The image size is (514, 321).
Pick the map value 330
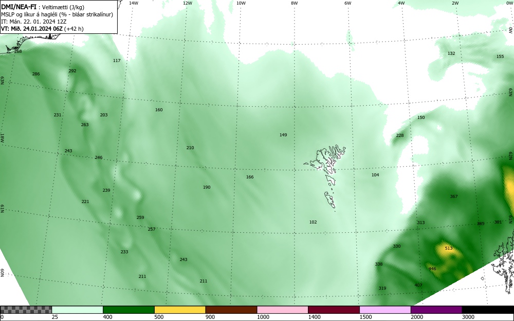397,246
